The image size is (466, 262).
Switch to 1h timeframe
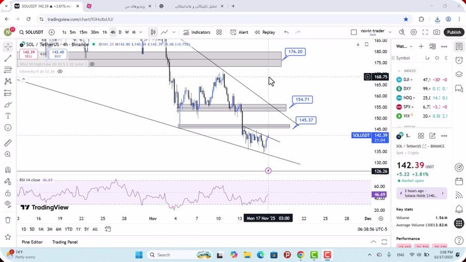pyautogui.click(x=105, y=32)
